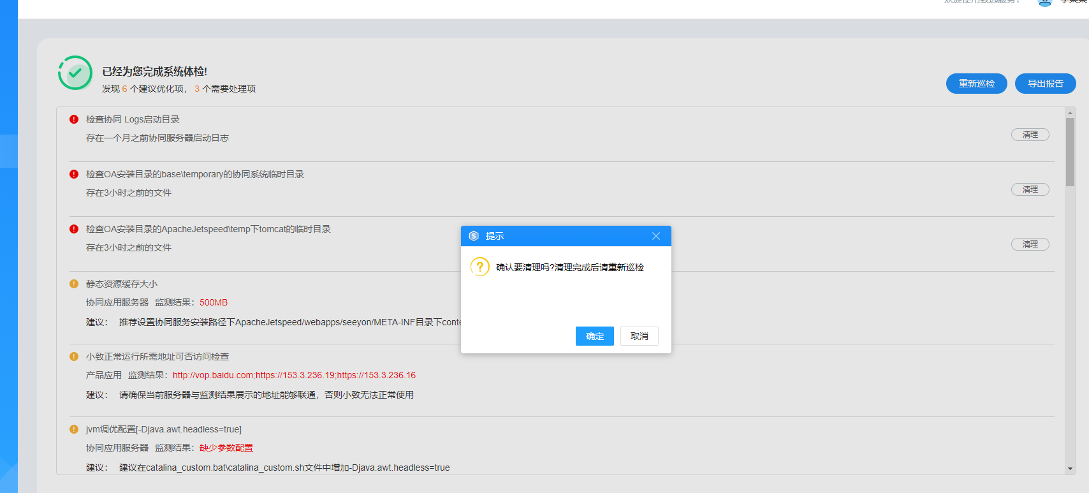Select title 检查OA安装目录的base\temporary的协同系统临时目录
The image size is (1089, 493).
pos(195,174)
